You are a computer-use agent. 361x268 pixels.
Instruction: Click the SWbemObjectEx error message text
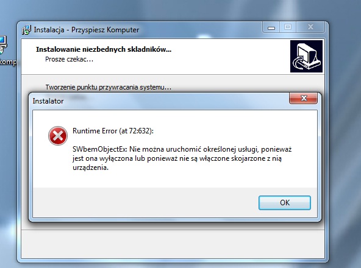coord(182,158)
